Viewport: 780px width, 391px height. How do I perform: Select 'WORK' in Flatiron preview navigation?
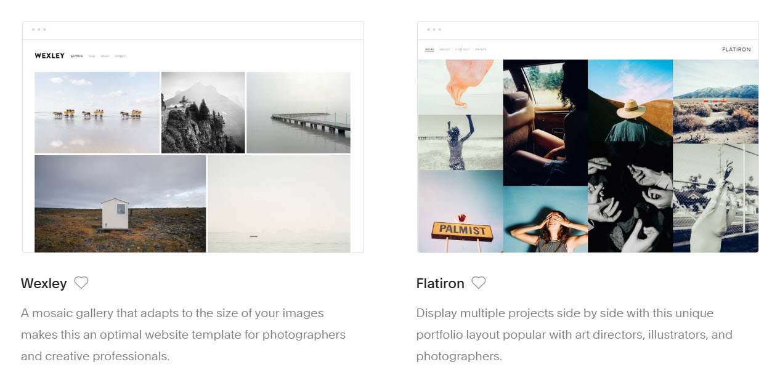[429, 49]
